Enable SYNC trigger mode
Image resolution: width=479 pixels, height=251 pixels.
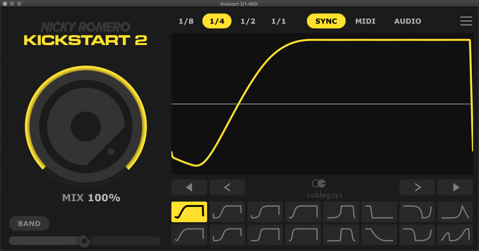[326, 21]
